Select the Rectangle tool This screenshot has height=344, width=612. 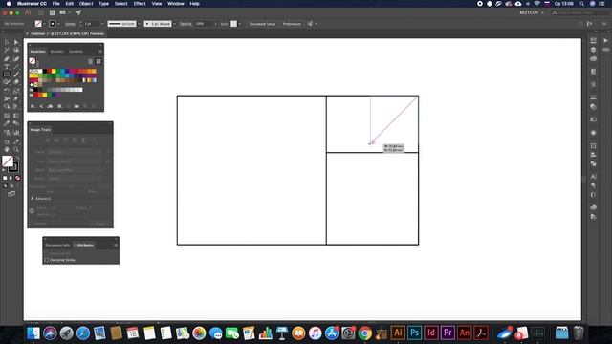[7, 74]
